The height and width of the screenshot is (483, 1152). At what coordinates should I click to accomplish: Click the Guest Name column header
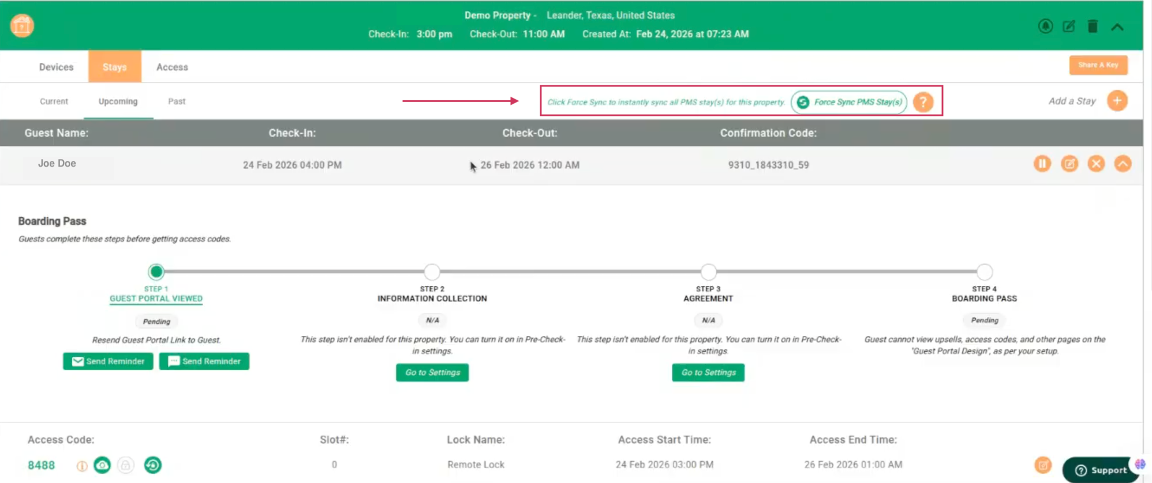[57, 133]
